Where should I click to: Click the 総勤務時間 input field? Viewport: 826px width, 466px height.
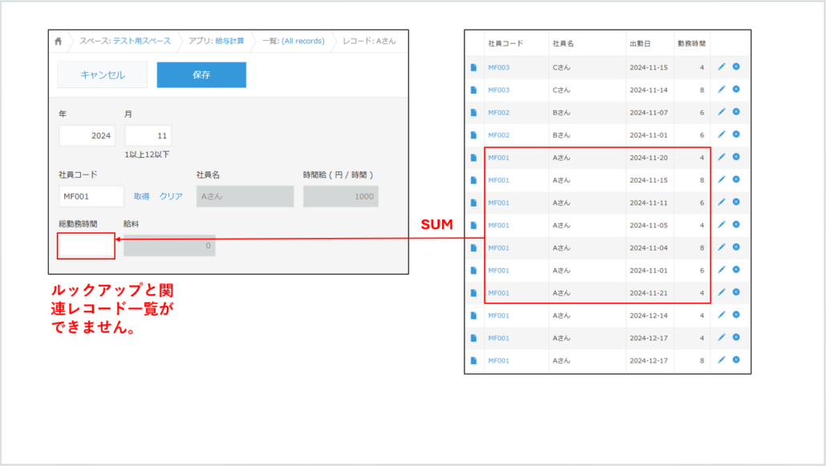[x=86, y=246]
